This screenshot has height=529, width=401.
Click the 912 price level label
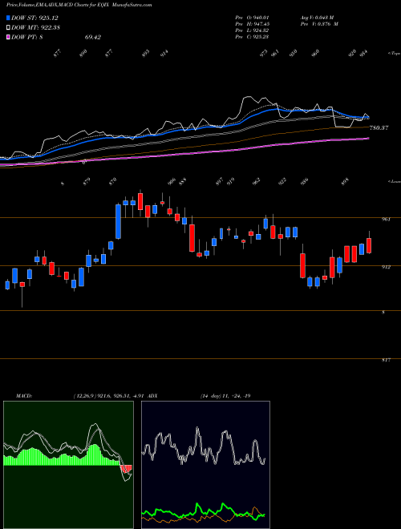386,267
